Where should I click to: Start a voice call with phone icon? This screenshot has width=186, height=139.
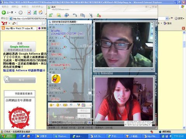pos(75,15)
